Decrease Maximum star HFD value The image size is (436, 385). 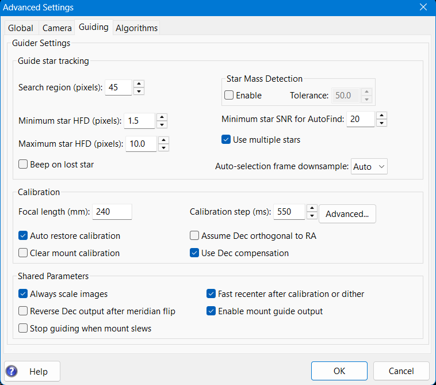pos(164,148)
